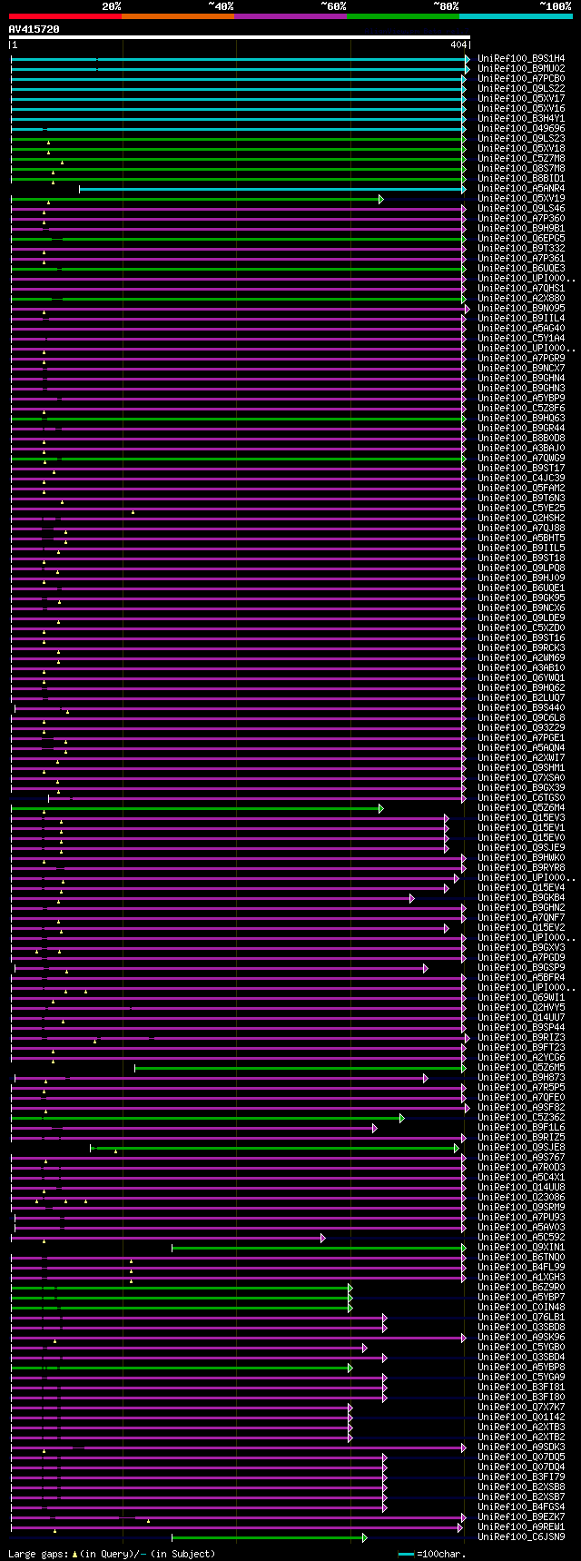
Task: Select the UniRef100_B8BID1 label
Action: click(521, 178)
